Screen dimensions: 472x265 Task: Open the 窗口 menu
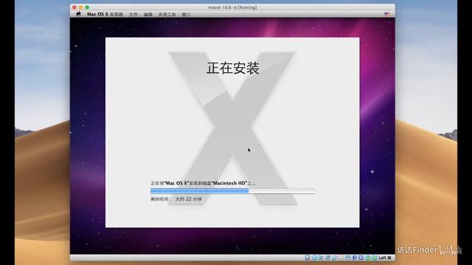[186, 15]
